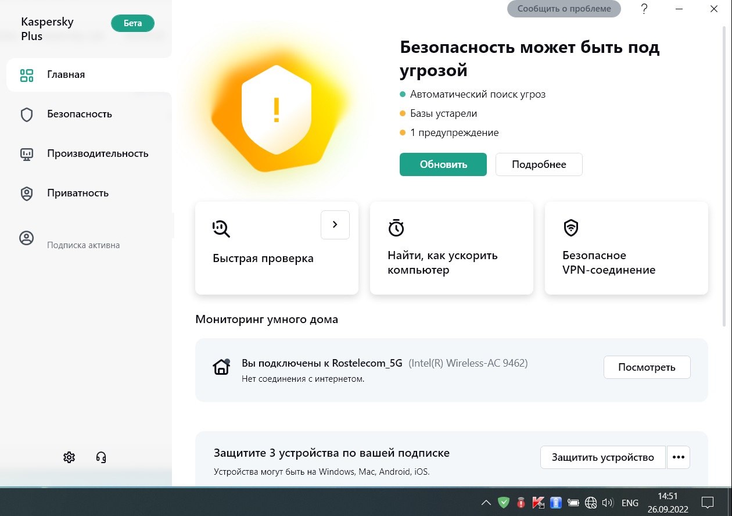Click the power battery status tray icon
The height and width of the screenshot is (516, 732).
(573, 503)
